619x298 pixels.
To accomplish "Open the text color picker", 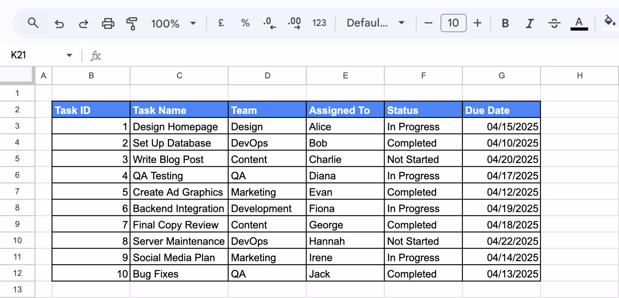I will coord(579,23).
